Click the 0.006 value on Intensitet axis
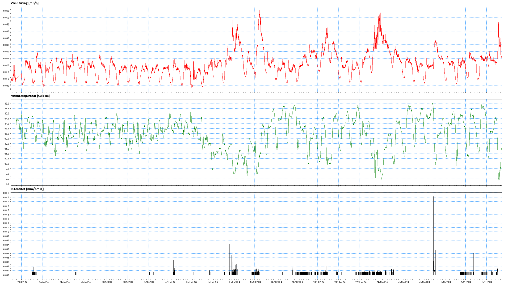The width and height of the screenshot is (508, 287). [6, 249]
